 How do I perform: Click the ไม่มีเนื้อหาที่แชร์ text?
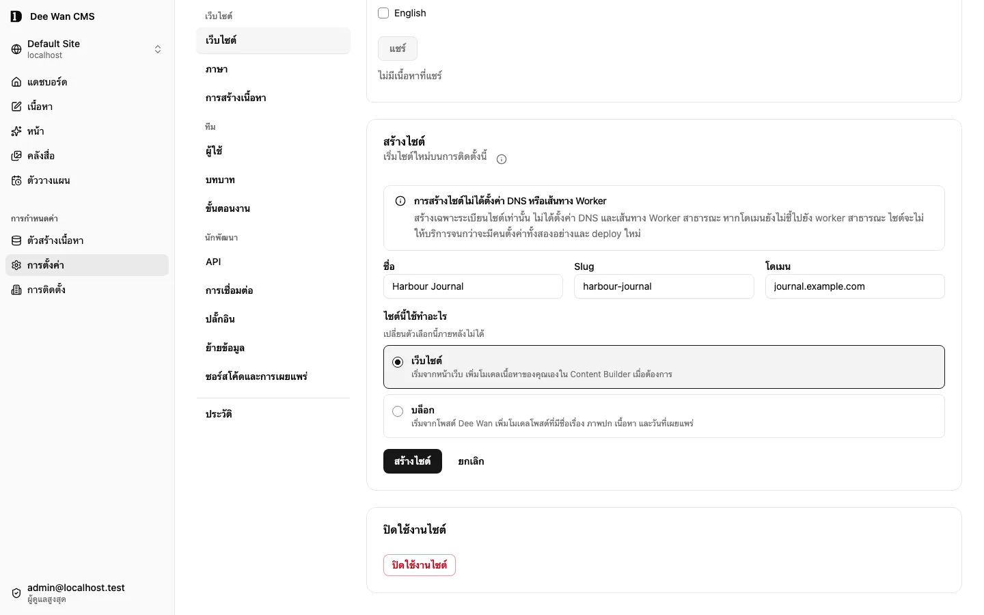[x=410, y=76]
